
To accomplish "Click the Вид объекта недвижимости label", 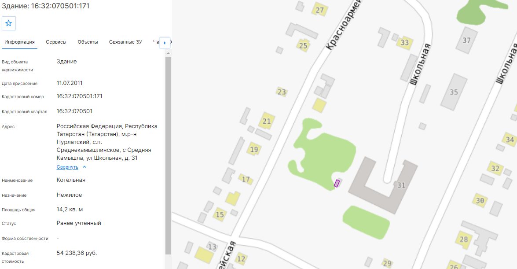I will pyautogui.click(x=17, y=66).
